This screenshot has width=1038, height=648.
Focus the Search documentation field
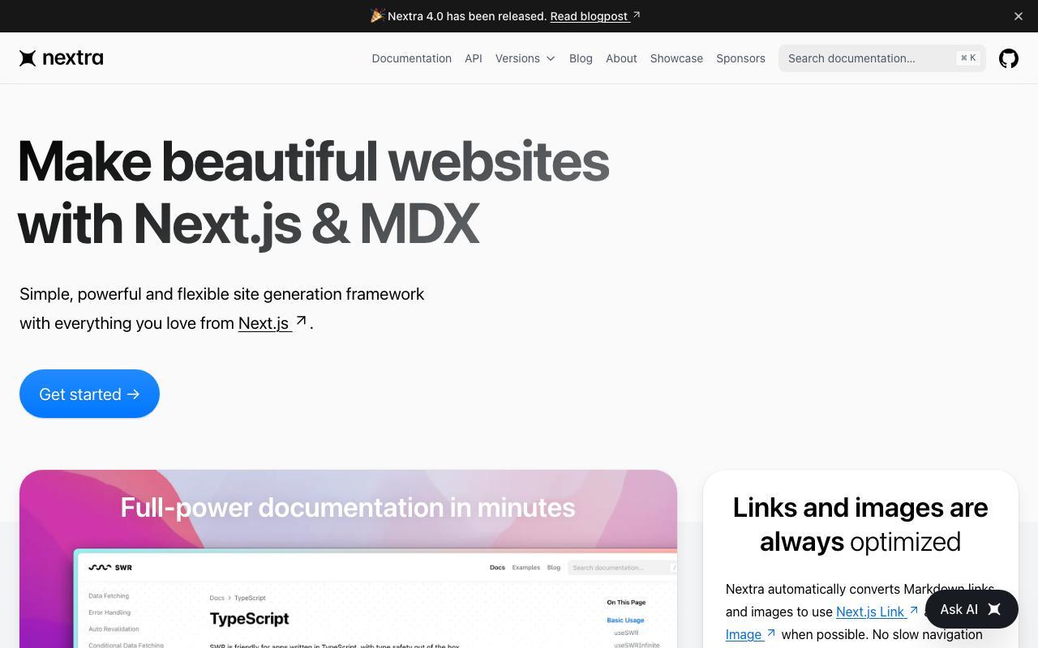tap(882, 58)
